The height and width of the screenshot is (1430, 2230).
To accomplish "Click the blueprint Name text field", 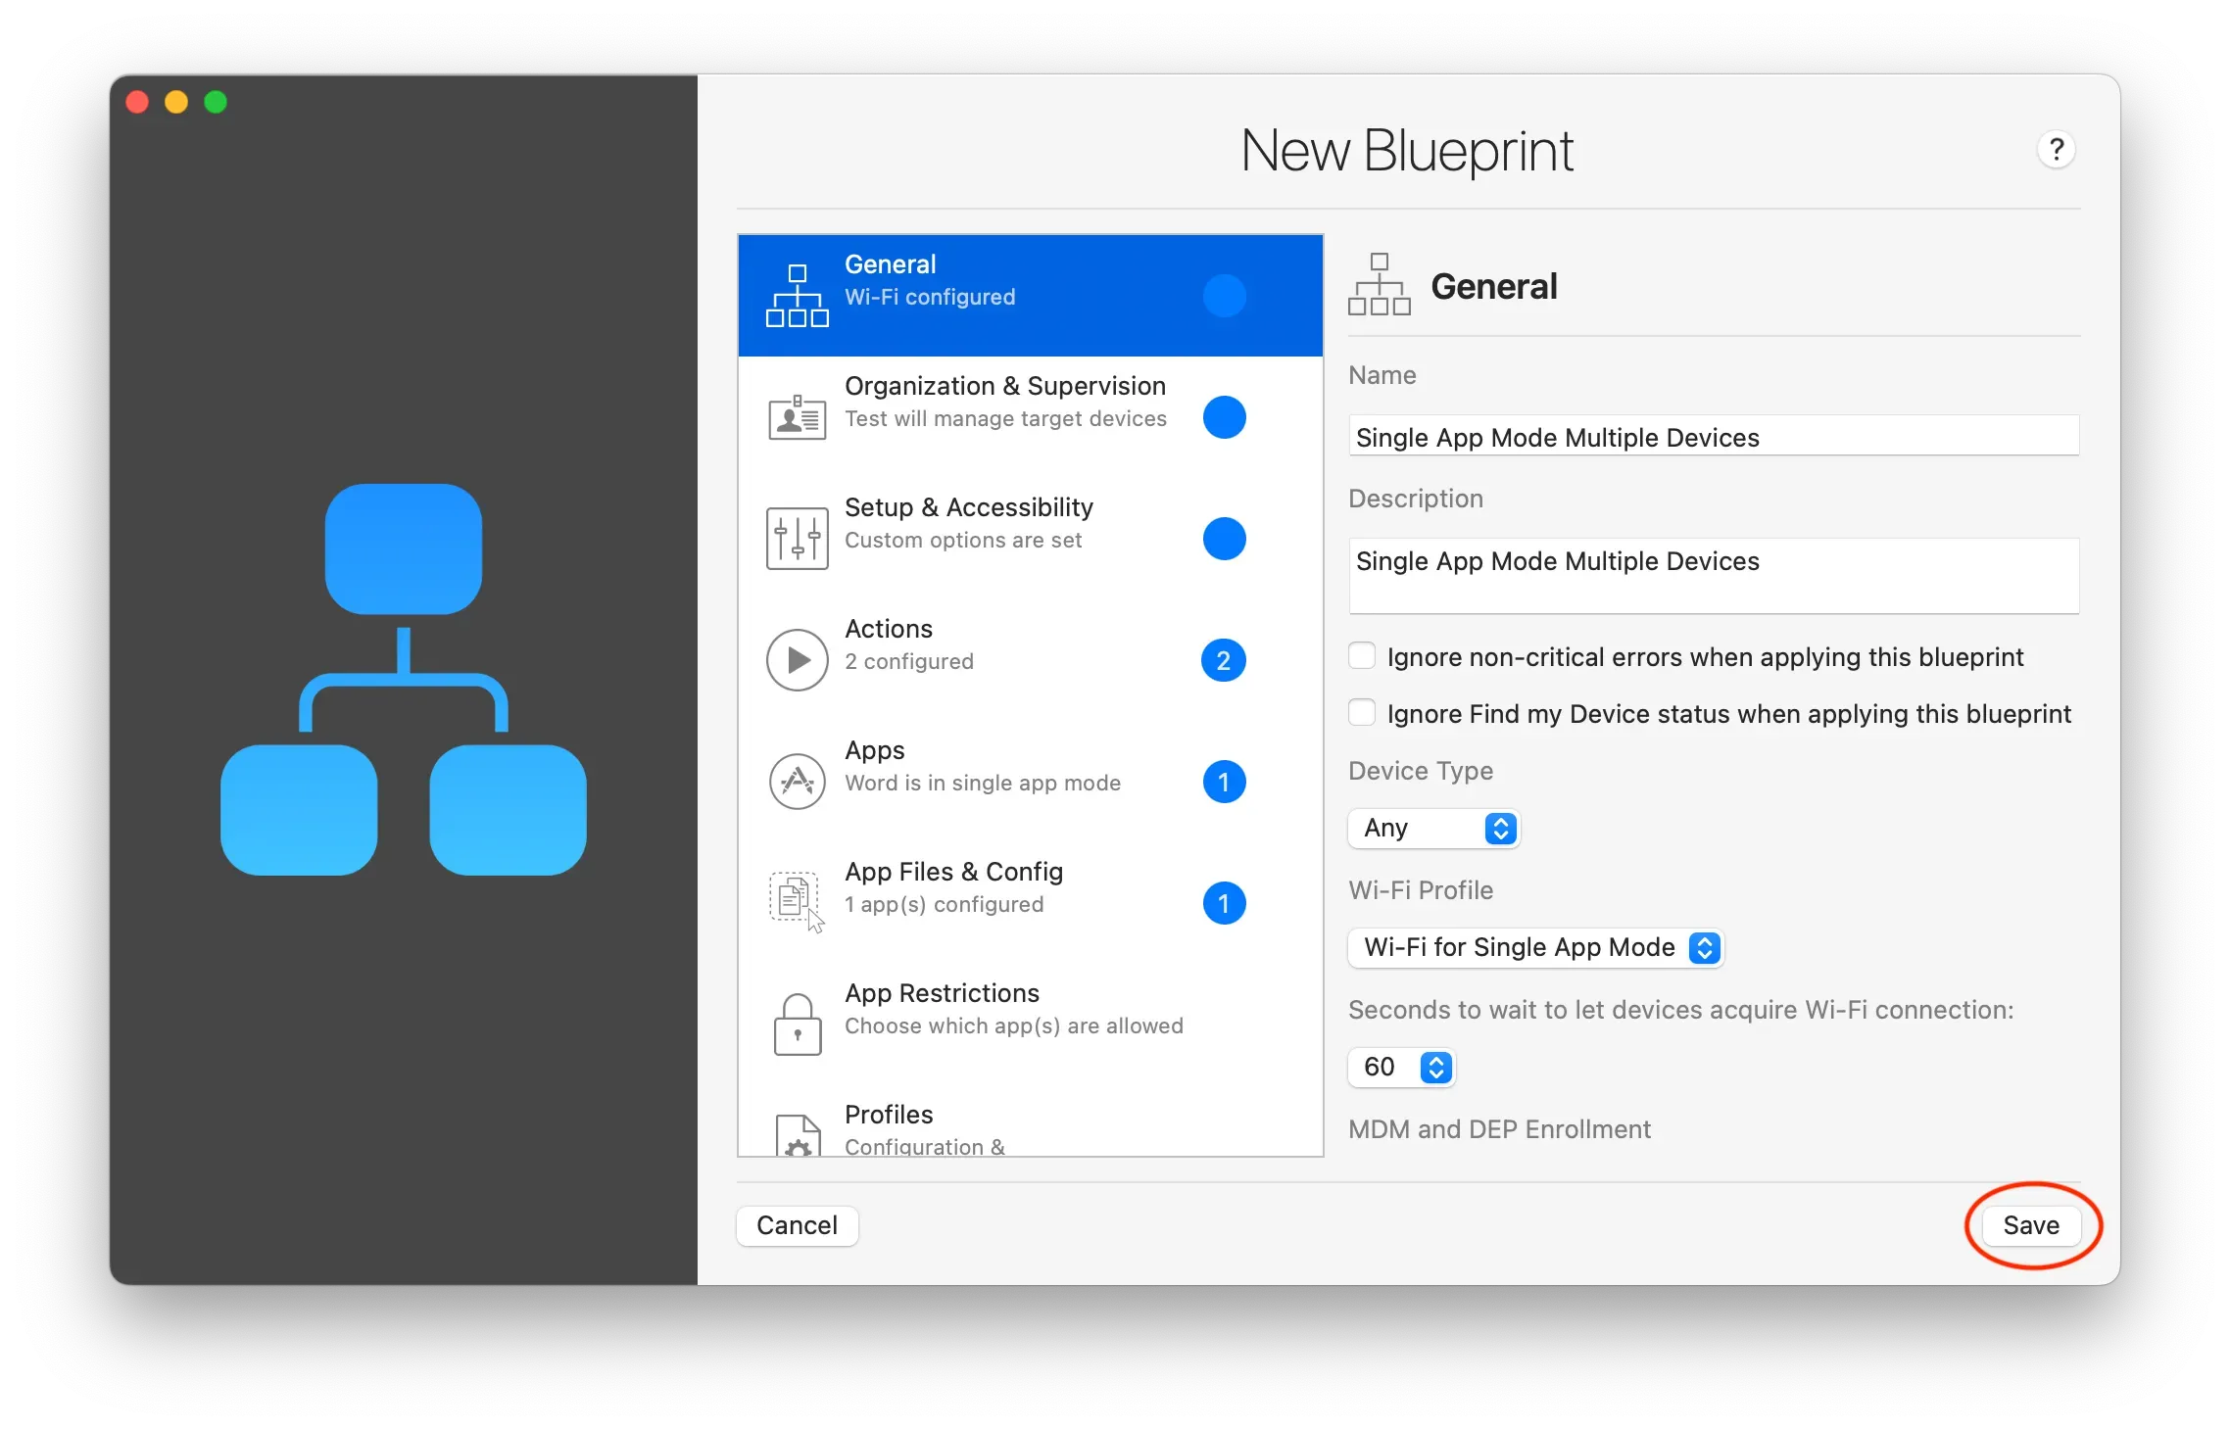I will click(x=1713, y=437).
